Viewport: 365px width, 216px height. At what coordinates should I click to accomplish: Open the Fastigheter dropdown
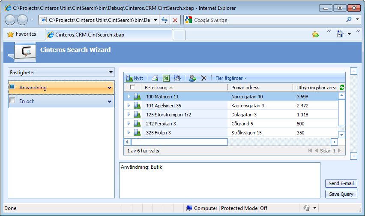tap(61, 72)
